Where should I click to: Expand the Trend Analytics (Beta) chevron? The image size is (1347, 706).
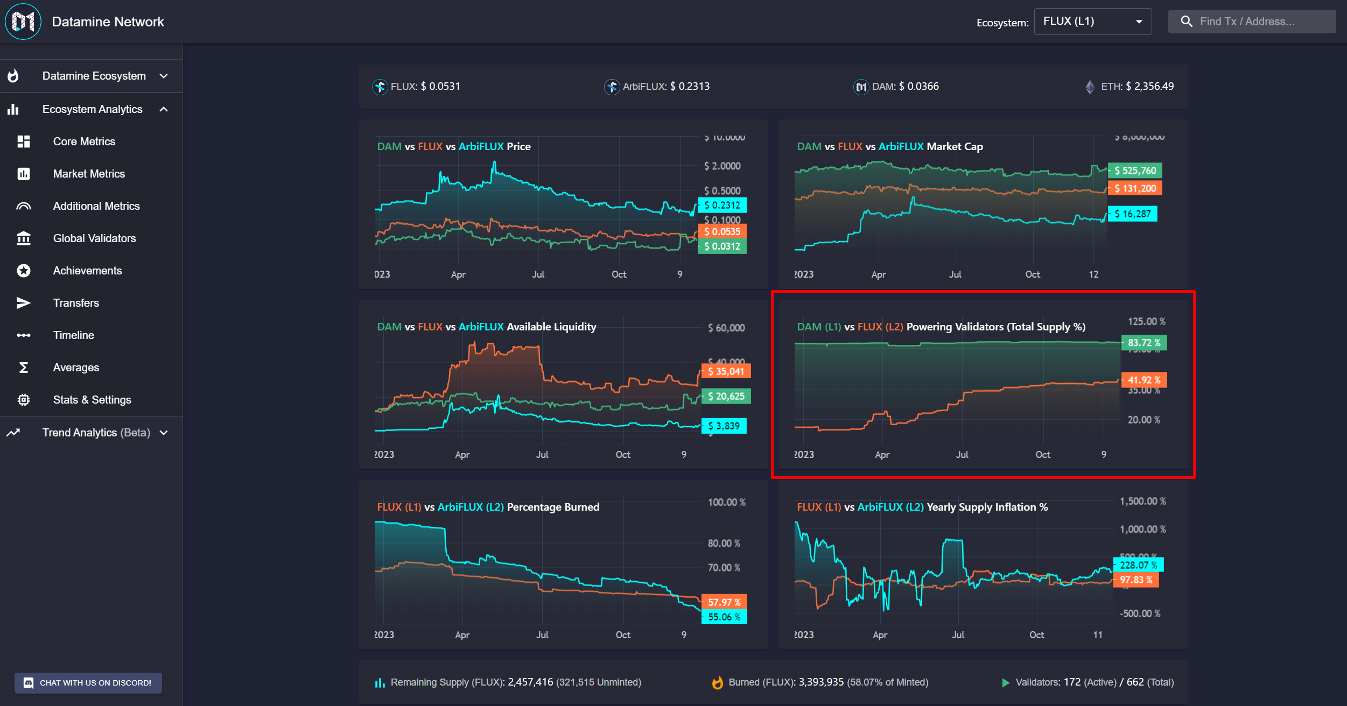[x=164, y=433]
